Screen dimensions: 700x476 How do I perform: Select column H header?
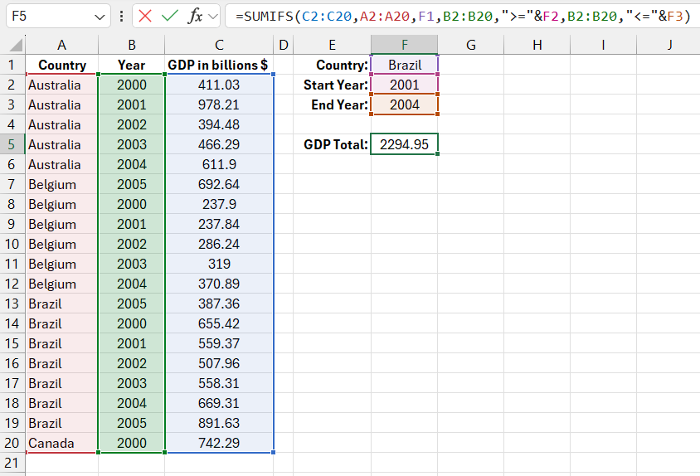tap(537, 45)
